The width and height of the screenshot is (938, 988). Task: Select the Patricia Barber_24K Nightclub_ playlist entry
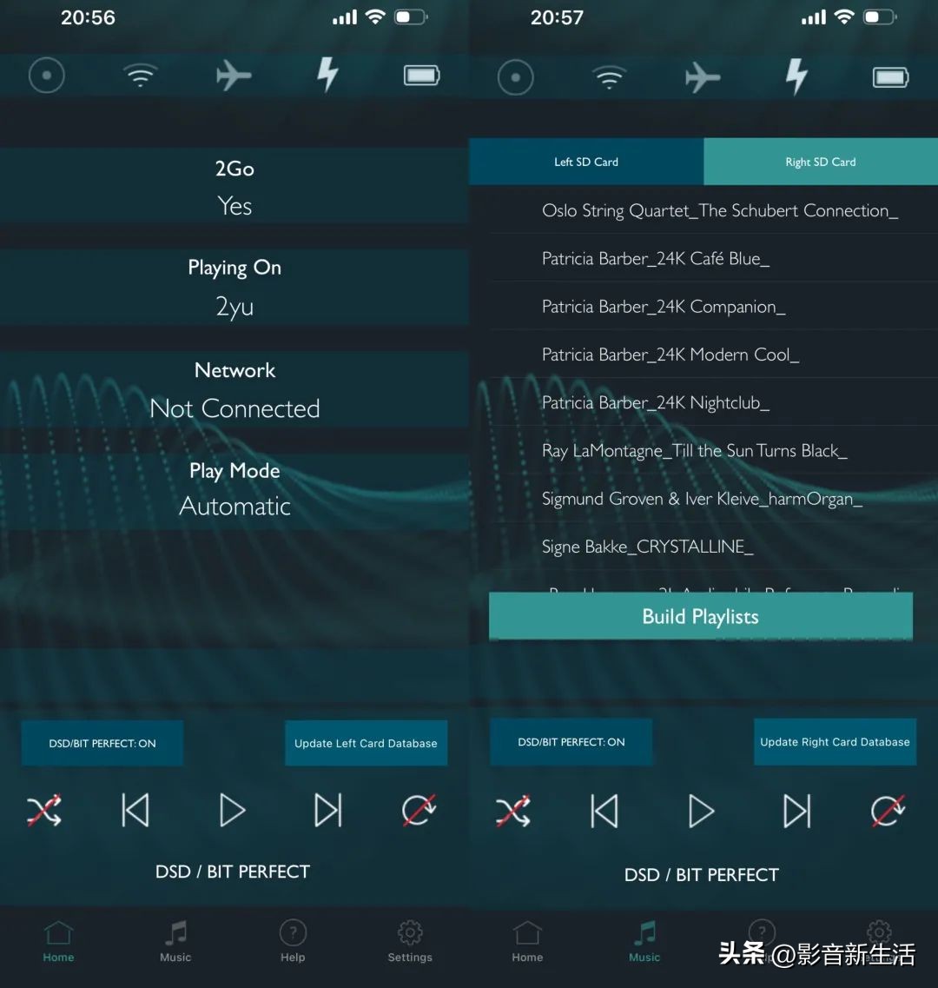click(x=654, y=402)
